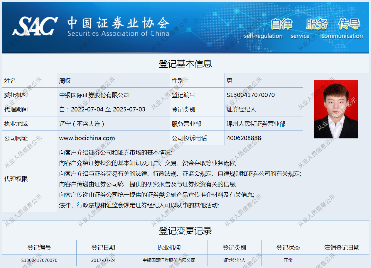Select registration number S1300417070070 in basic info

coord(251,95)
